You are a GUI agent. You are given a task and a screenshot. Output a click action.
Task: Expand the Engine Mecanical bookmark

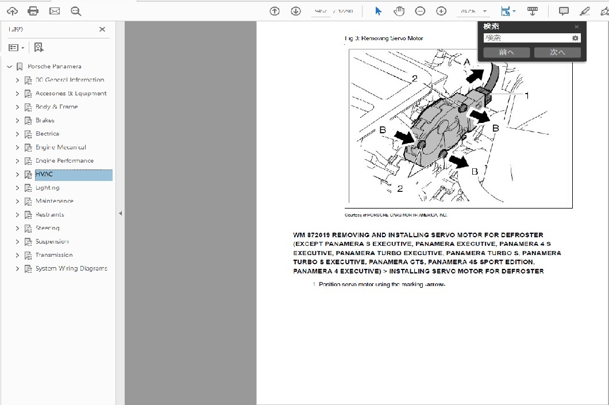[x=17, y=148]
